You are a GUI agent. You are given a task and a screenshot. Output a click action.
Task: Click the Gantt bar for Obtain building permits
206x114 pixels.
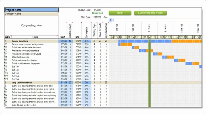coord(168,57)
